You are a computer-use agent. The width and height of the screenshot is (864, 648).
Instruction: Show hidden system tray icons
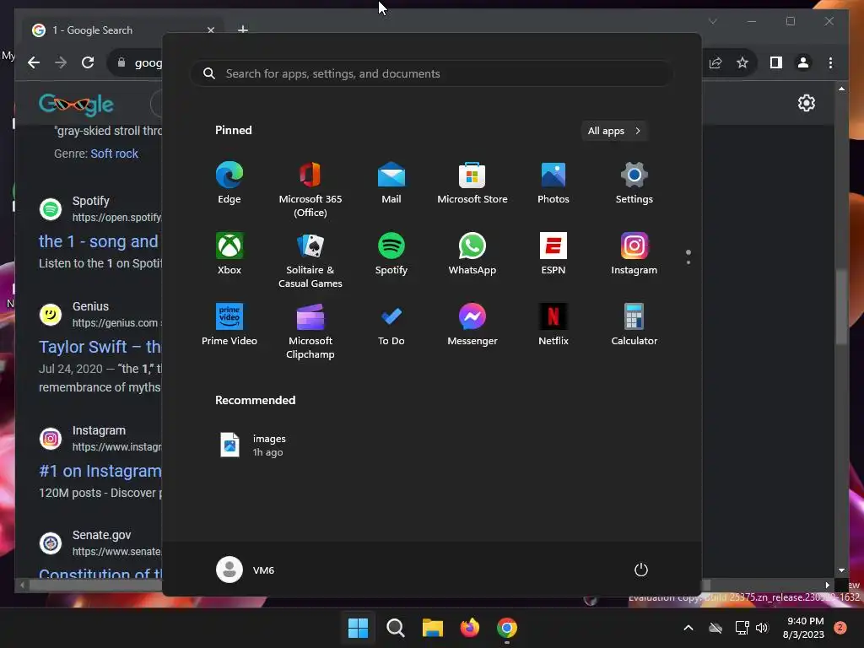pos(688,628)
